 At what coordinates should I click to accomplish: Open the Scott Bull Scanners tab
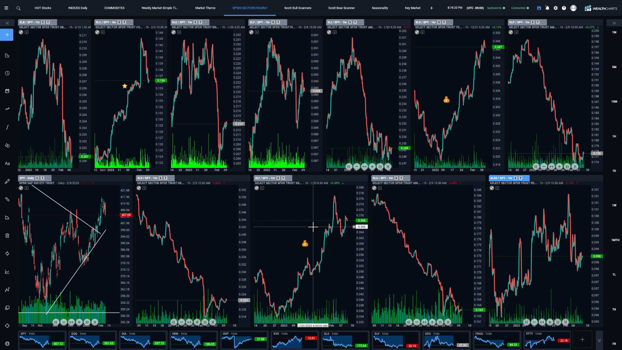pos(298,8)
